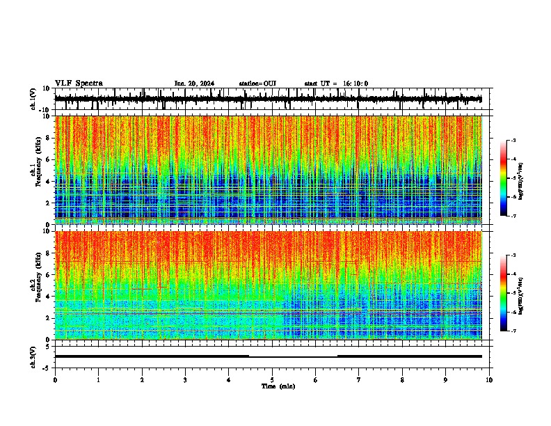Click the ch.2 color scale bar
This screenshot has height=426, width=551.
pos(503,293)
